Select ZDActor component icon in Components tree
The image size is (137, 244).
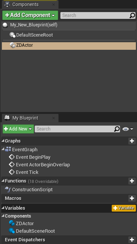click(x=12, y=45)
